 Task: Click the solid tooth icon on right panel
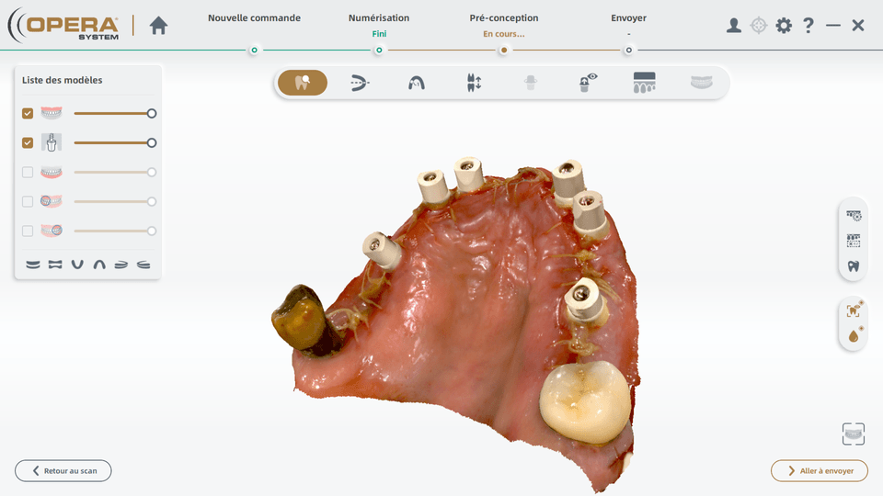pyautogui.click(x=853, y=266)
